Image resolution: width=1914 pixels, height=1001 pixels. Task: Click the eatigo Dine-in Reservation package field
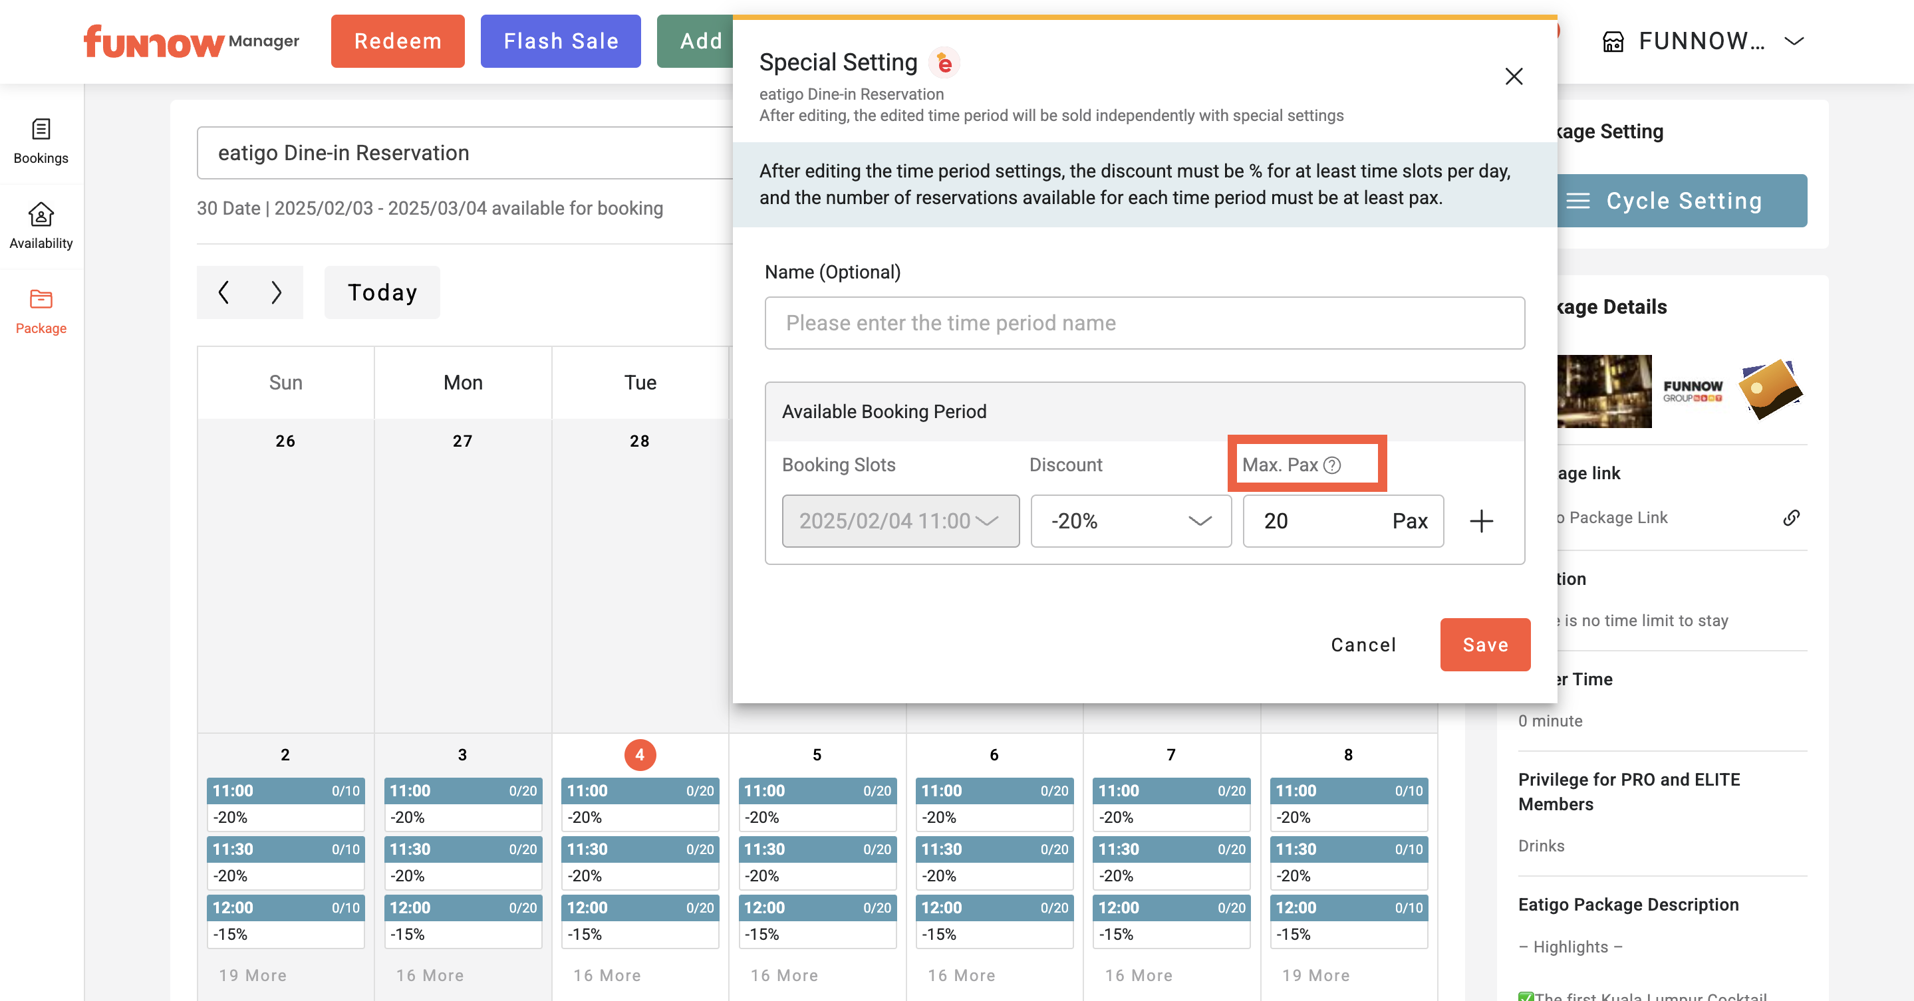[464, 153]
